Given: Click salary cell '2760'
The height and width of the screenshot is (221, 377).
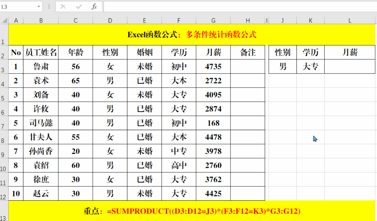Looking at the screenshot, I should pyautogui.click(x=213, y=165).
